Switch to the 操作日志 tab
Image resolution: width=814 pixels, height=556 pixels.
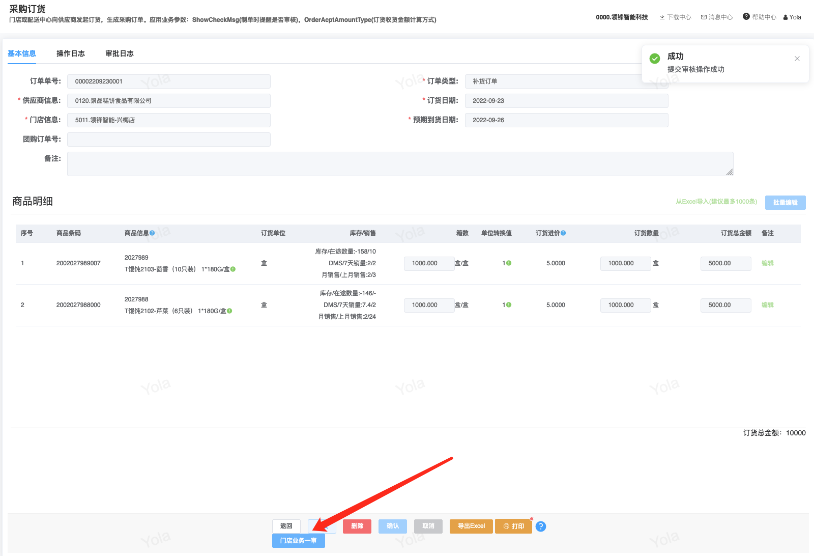coord(70,53)
